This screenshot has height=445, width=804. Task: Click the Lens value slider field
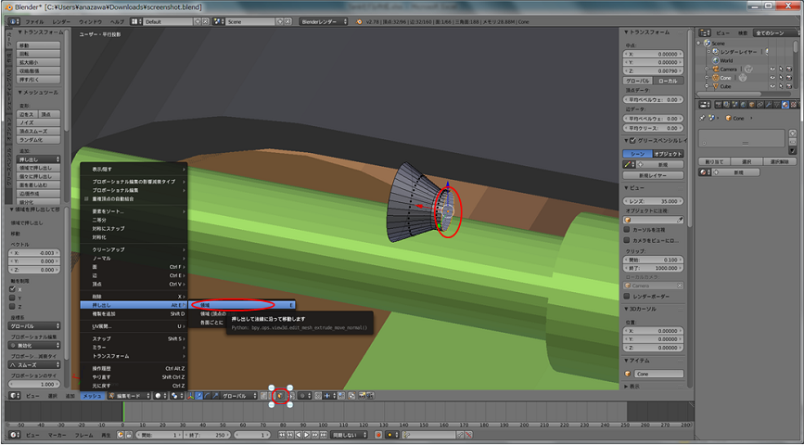tap(654, 200)
